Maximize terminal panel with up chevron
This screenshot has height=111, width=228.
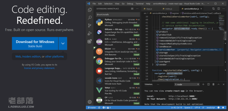(218, 84)
